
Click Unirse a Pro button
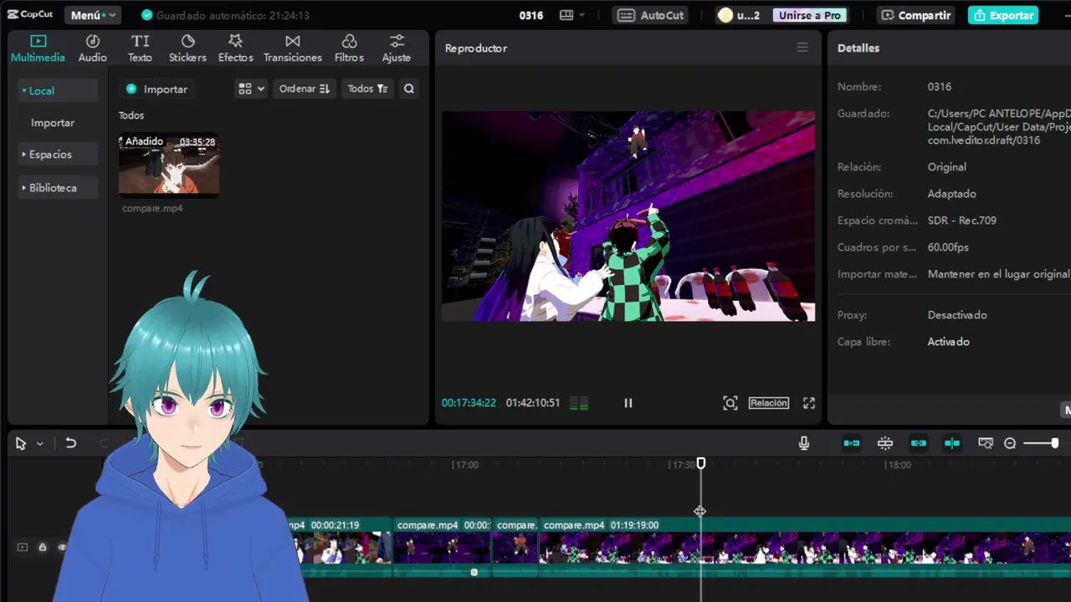click(809, 15)
